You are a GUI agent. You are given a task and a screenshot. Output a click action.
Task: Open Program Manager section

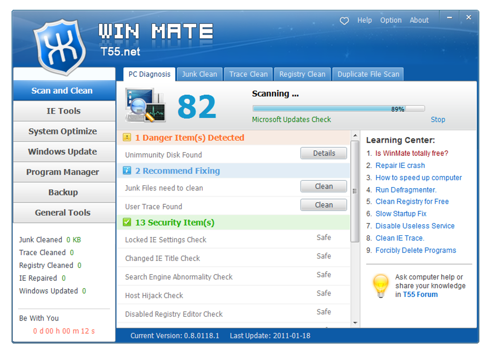pyautogui.click(x=64, y=172)
